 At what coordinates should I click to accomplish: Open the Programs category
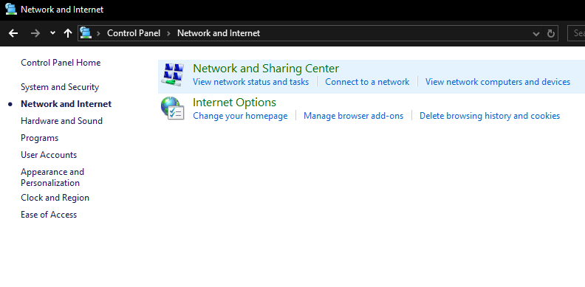click(40, 138)
